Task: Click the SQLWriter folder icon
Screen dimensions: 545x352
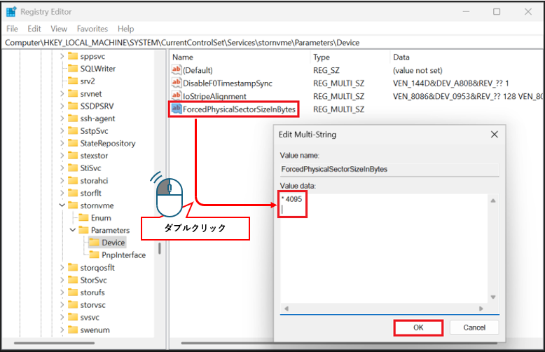Action: point(73,68)
